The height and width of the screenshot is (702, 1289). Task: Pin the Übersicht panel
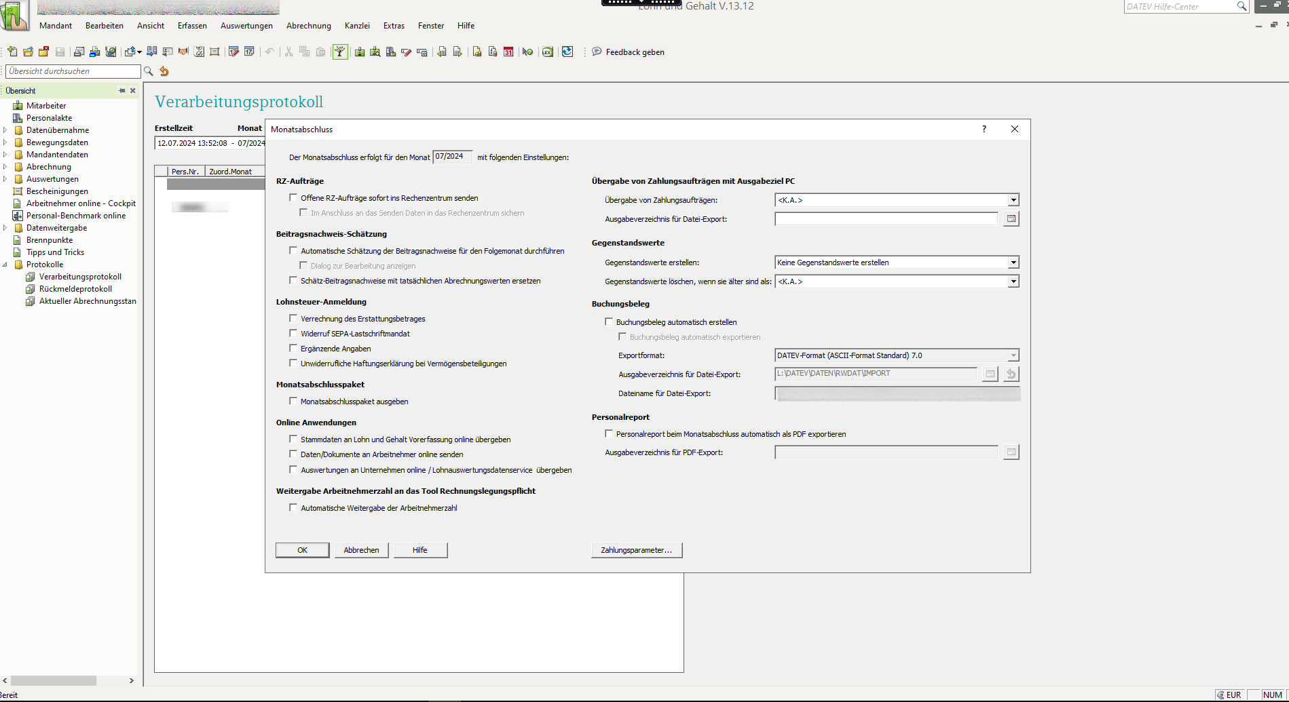[122, 90]
